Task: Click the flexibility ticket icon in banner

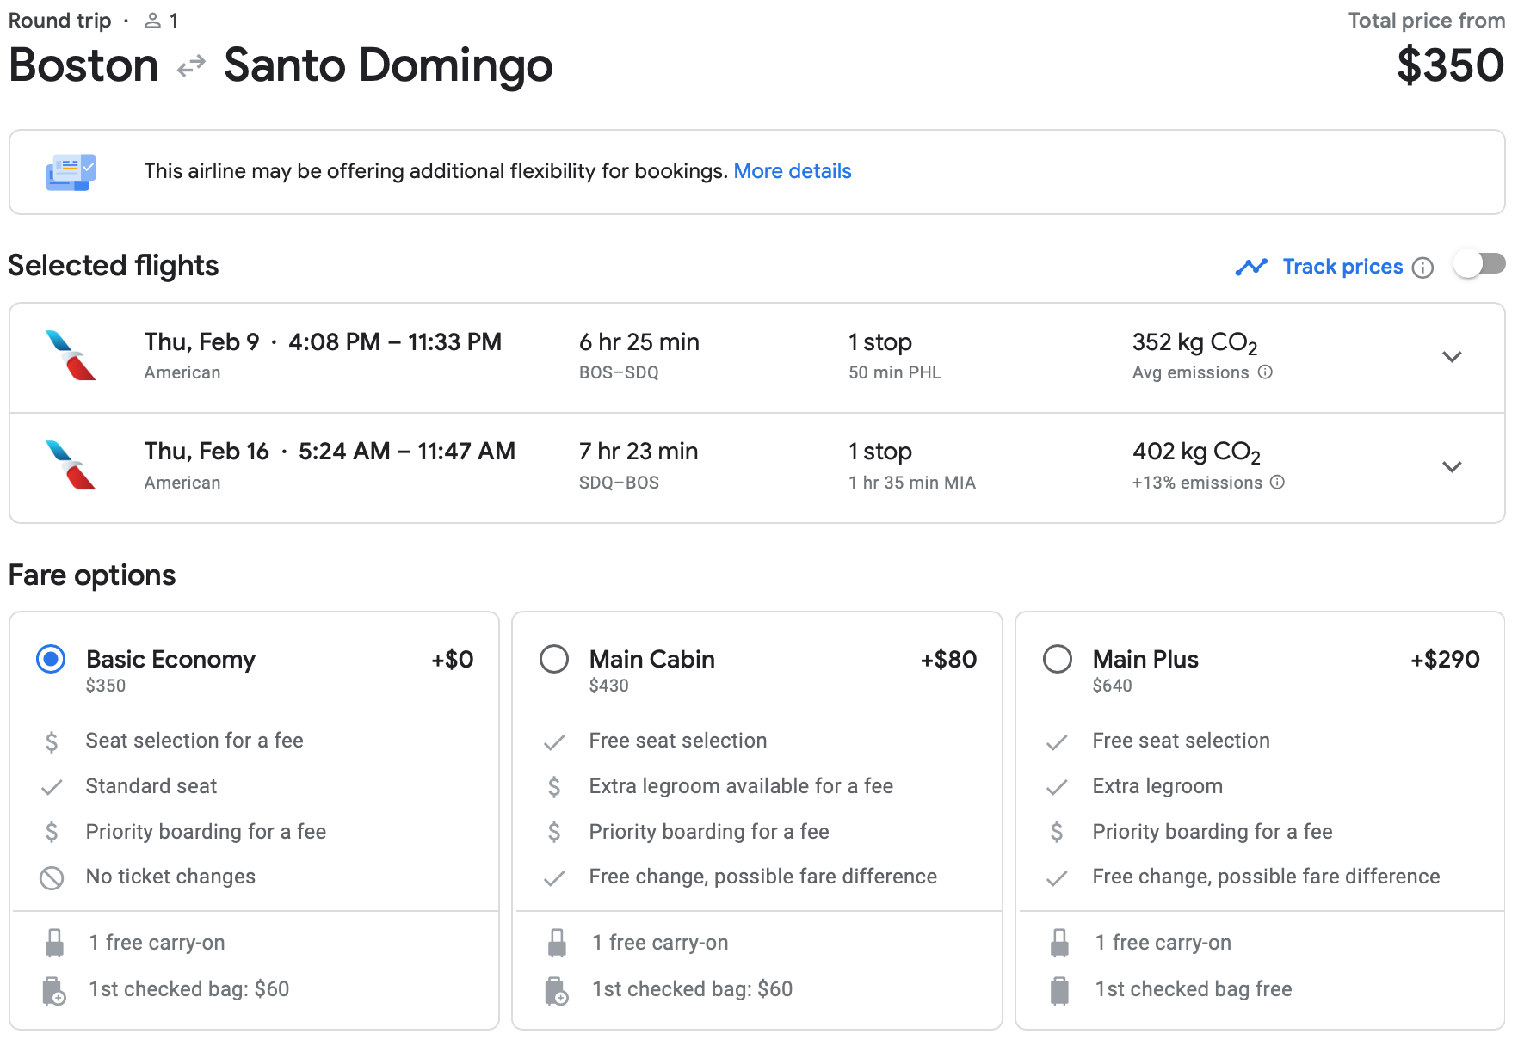Action: (x=71, y=172)
